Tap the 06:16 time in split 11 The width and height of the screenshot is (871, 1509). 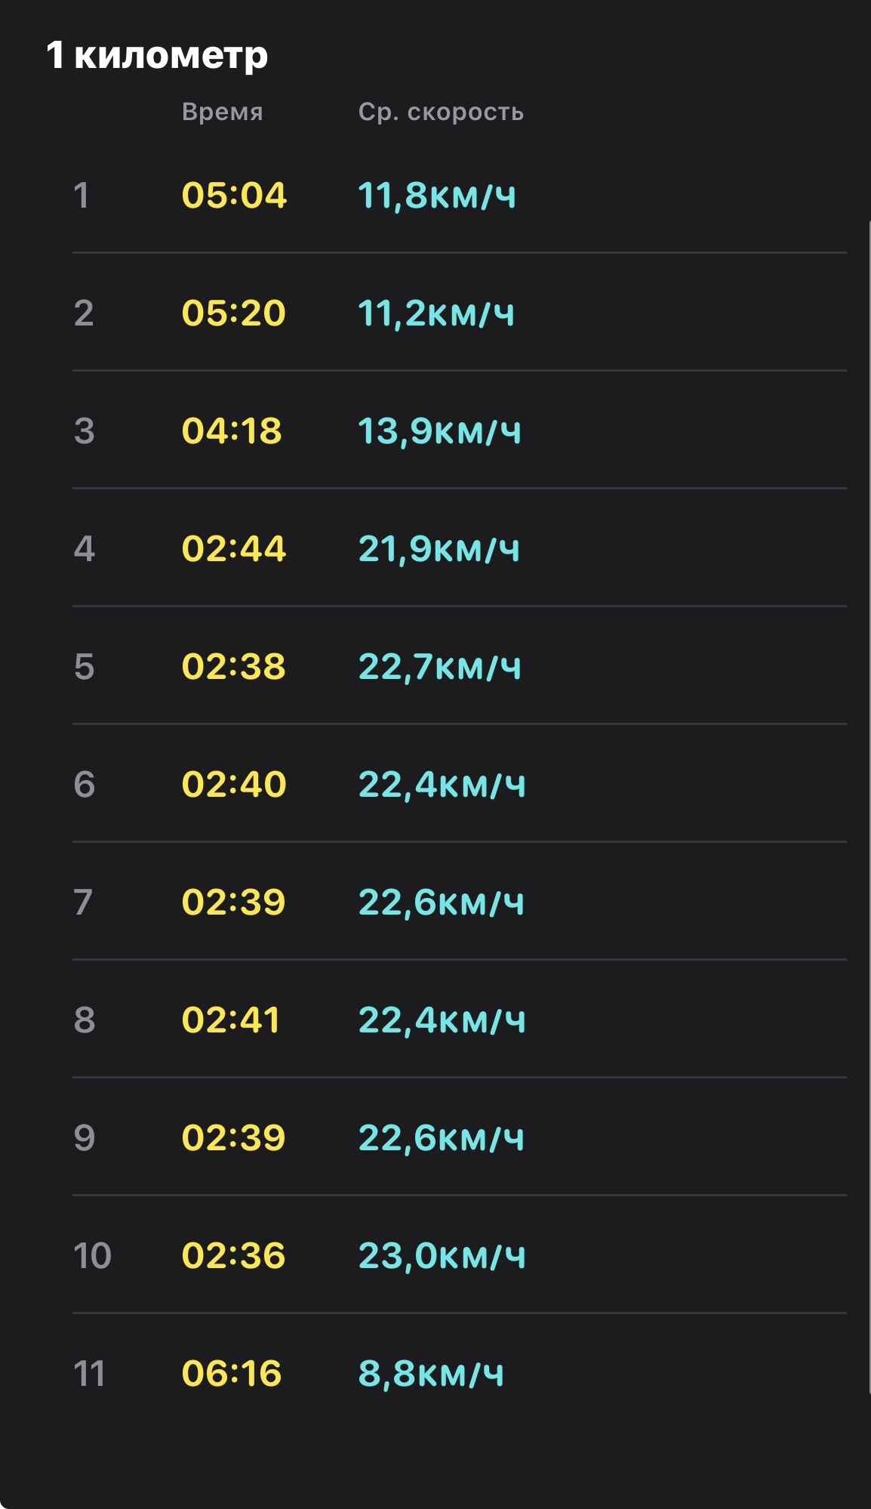click(232, 1374)
